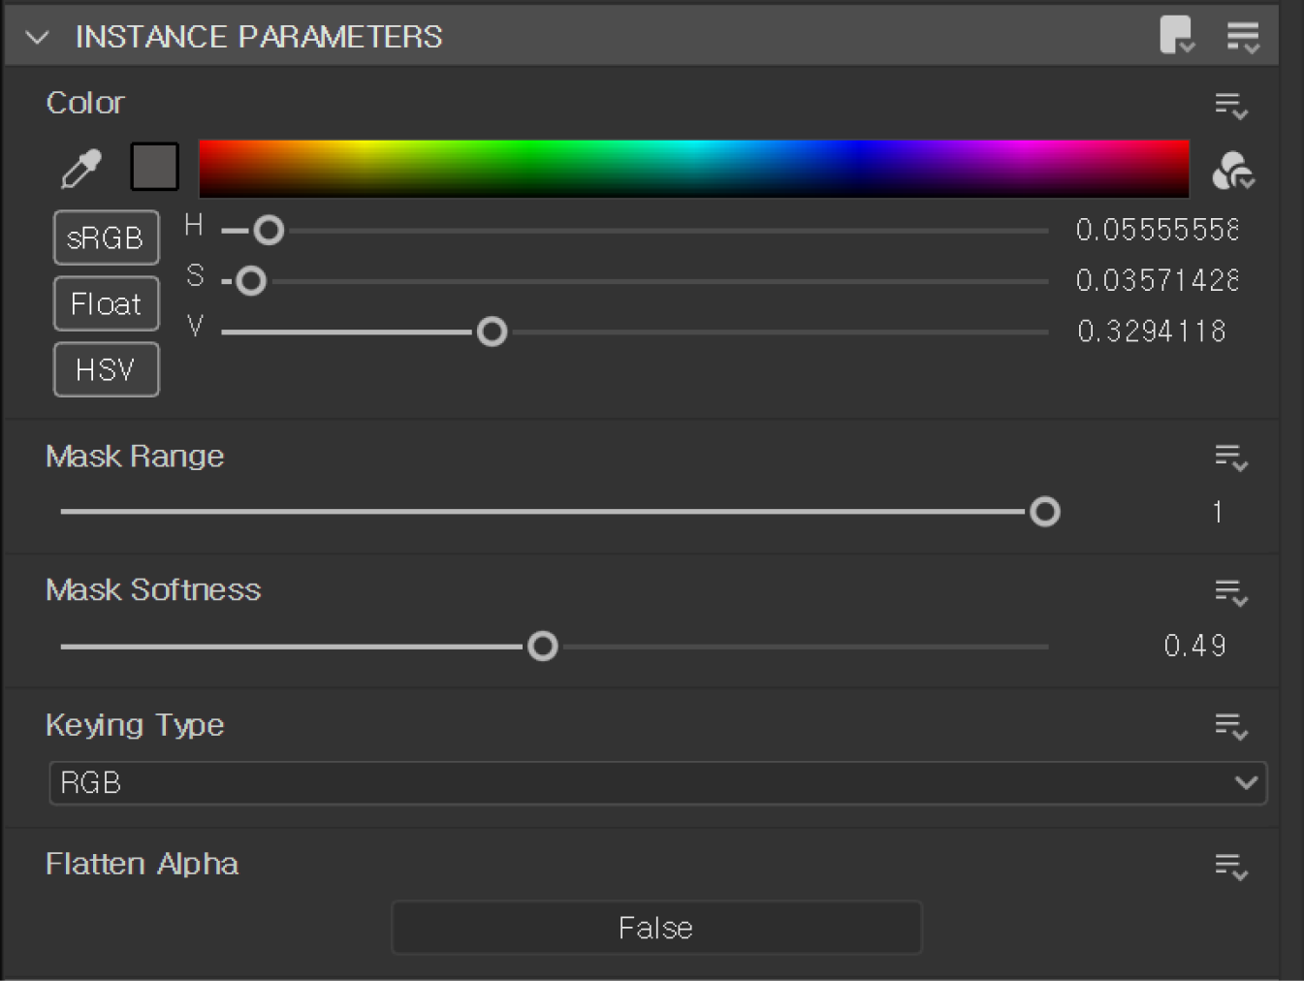Click the Mask Softness label
Image resolution: width=1304 pixels, height=981 pixels.
[x=153, y=590]
